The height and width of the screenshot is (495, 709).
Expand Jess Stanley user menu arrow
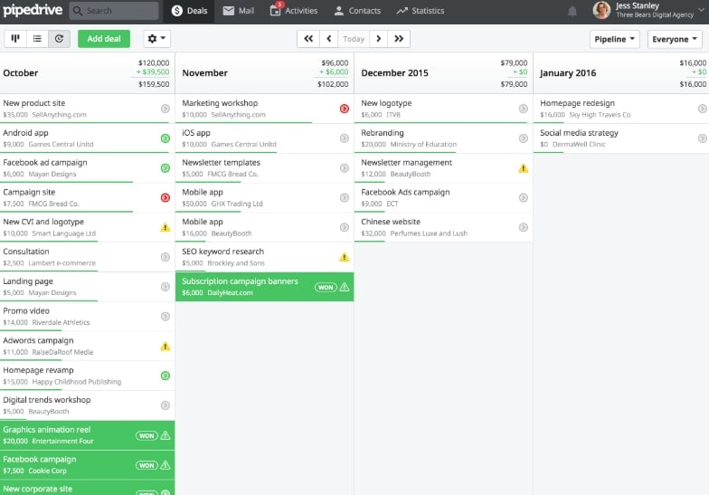(701, 9)
